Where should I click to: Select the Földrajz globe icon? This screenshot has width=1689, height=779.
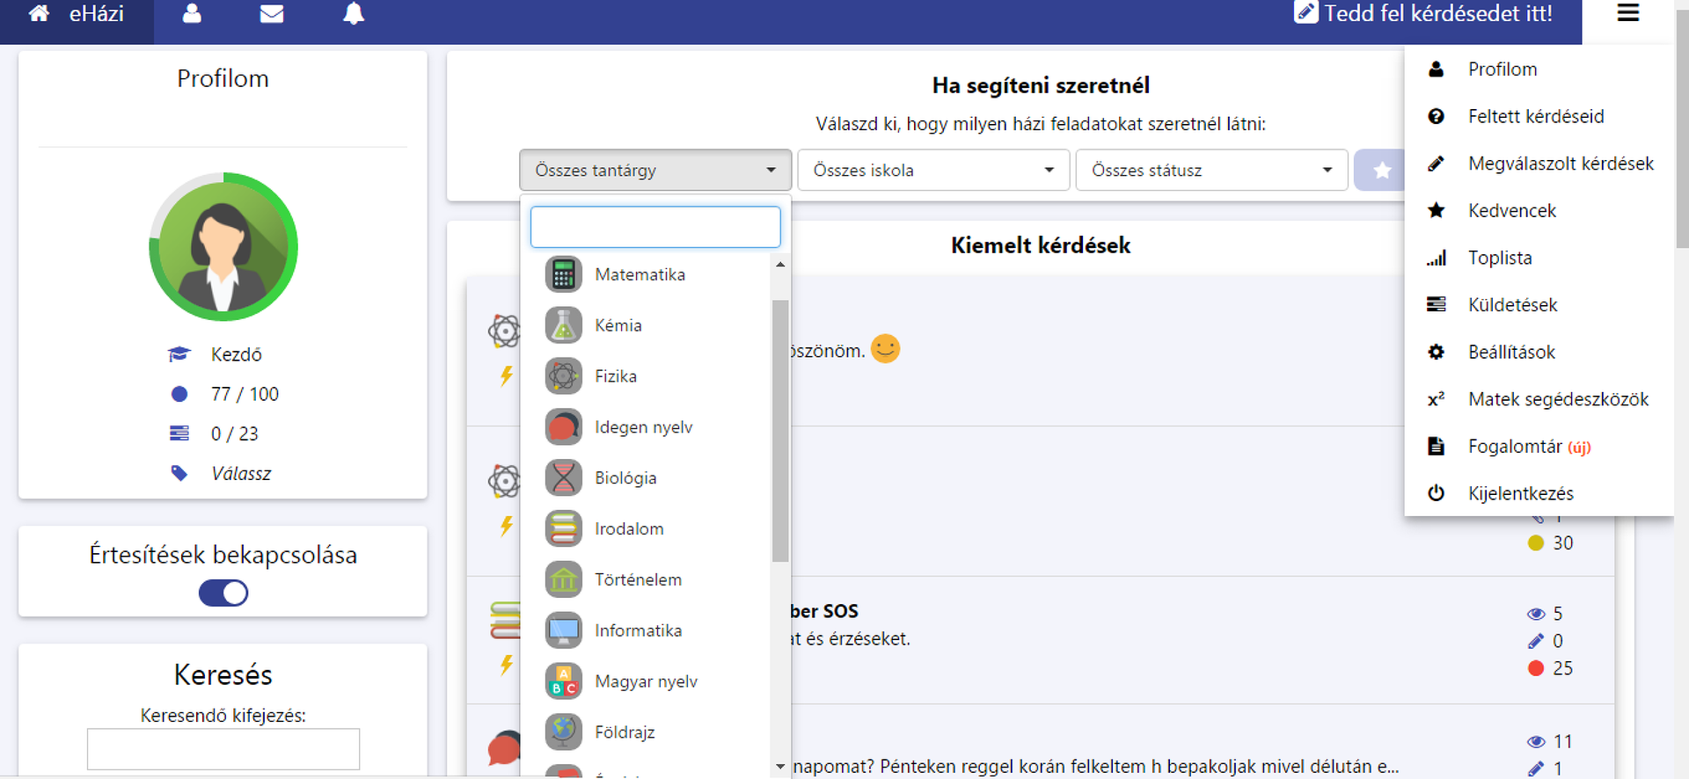coord(563,732)
